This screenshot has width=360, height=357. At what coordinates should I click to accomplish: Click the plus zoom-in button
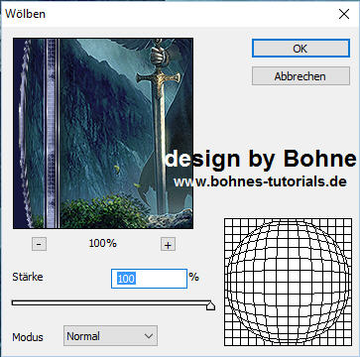[x=168, y=245]
